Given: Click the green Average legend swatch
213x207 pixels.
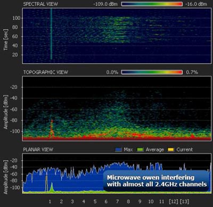Looking at the screenshot, I should (x=140, y=150).
